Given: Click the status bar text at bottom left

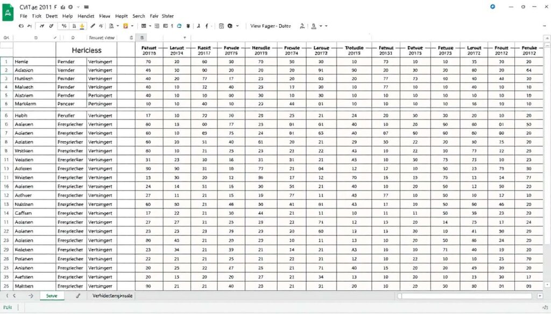Looking at the screenshot, I should tap(8, 308).
